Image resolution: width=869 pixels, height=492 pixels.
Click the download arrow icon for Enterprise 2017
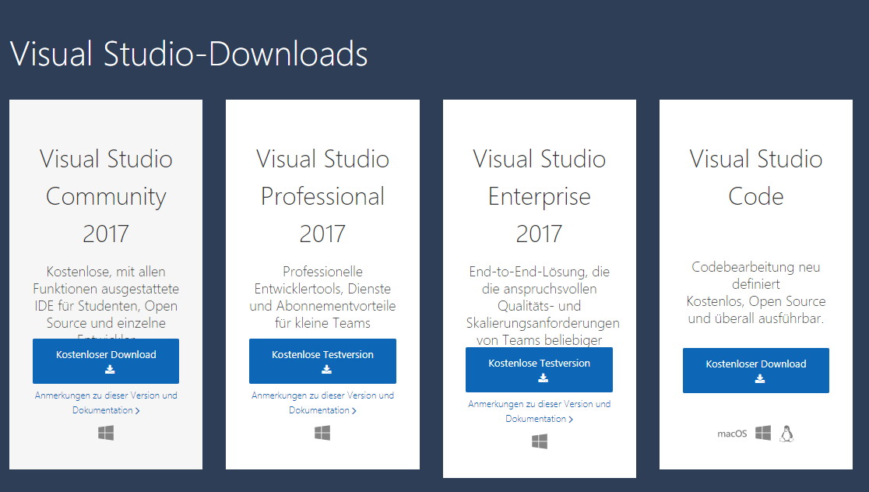(544, 378)
